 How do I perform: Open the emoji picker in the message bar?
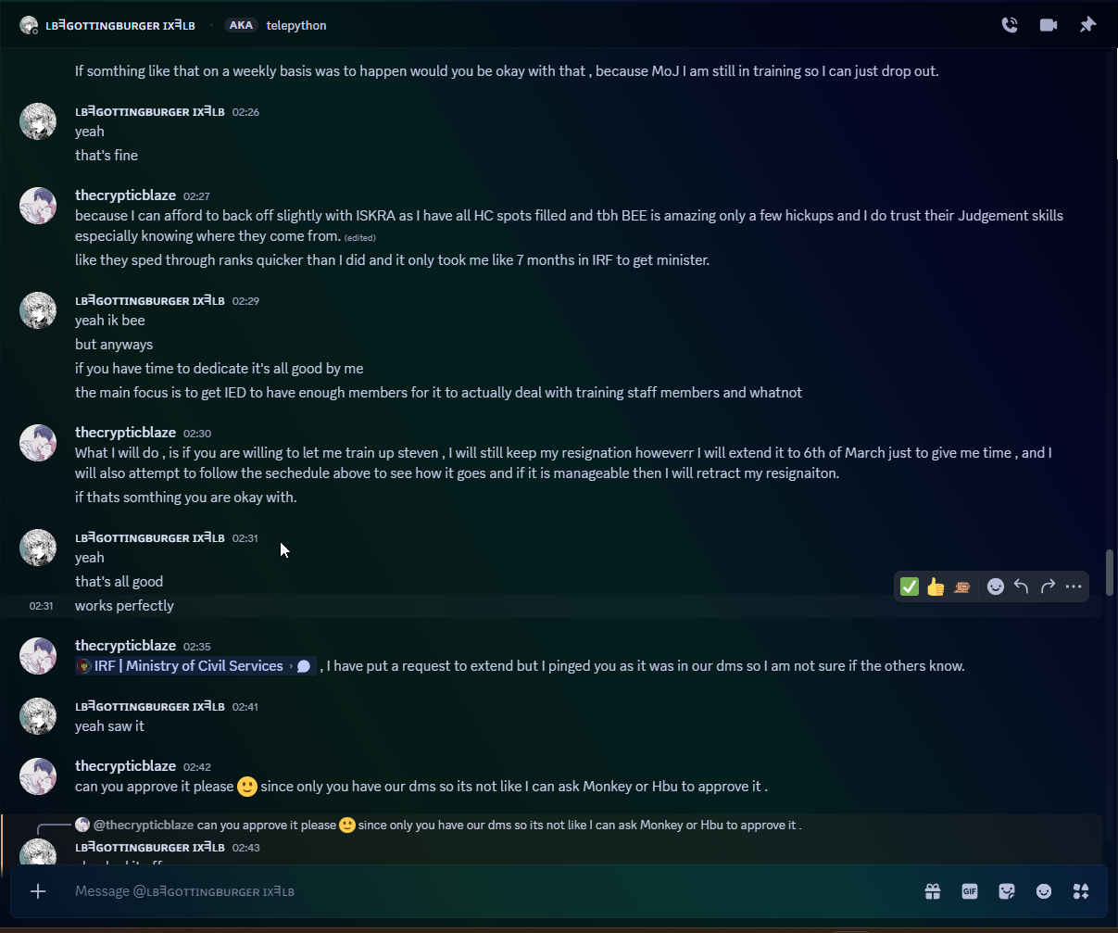(1044, 891)
